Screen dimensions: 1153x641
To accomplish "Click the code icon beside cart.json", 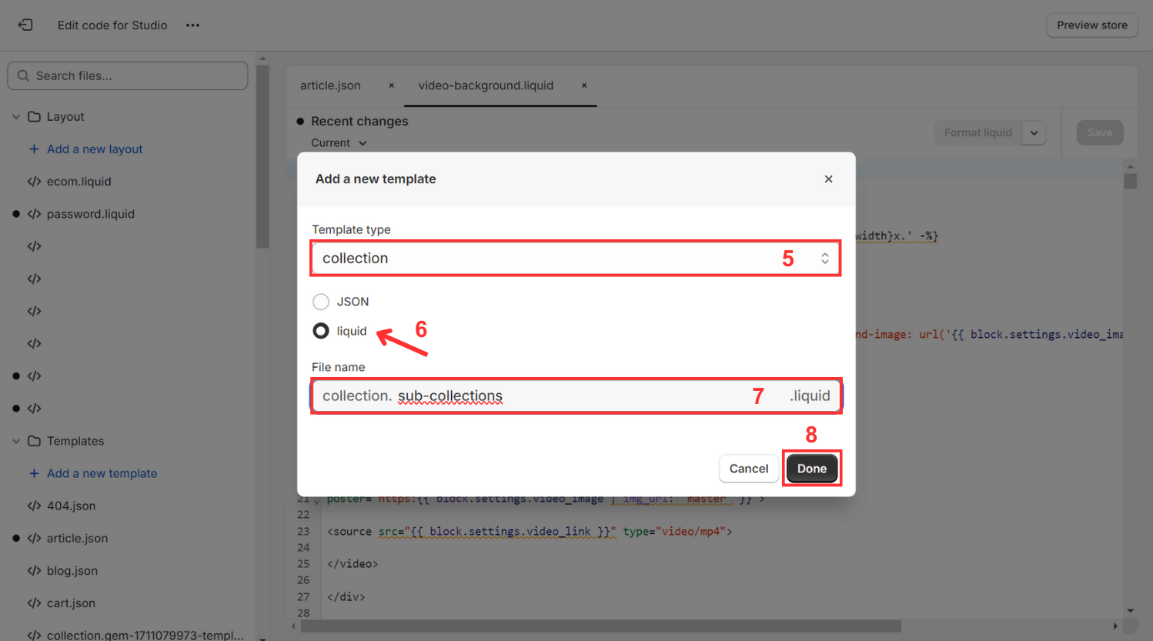I will [34, 603].
